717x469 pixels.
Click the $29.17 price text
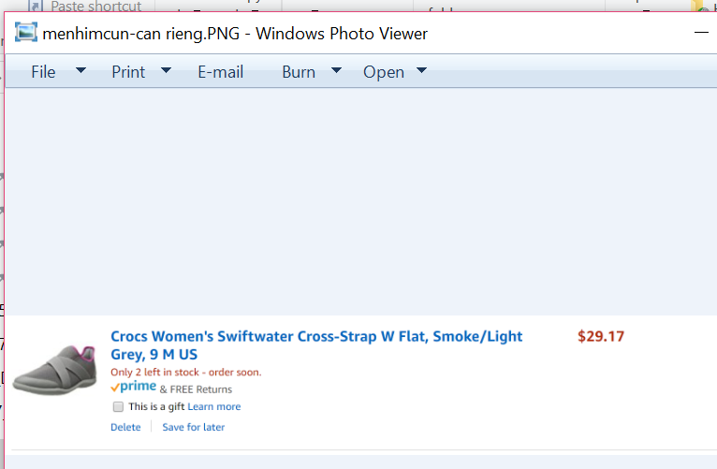click(601, 336)
